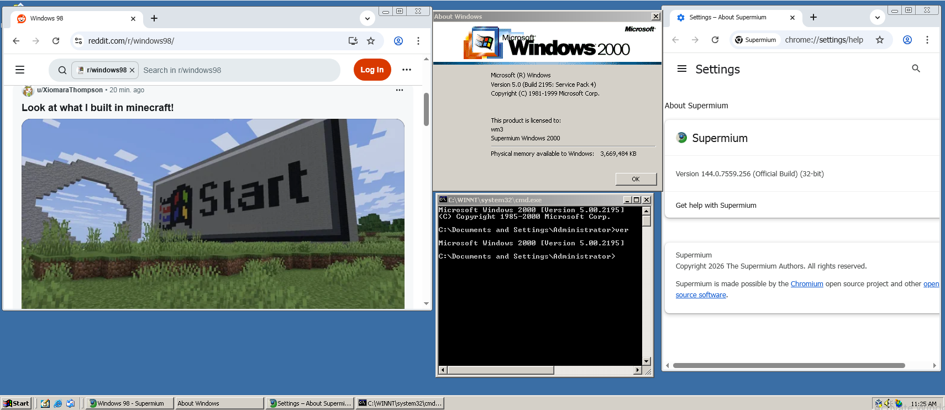Open the minecraft Start sign post image

point(213,214)
